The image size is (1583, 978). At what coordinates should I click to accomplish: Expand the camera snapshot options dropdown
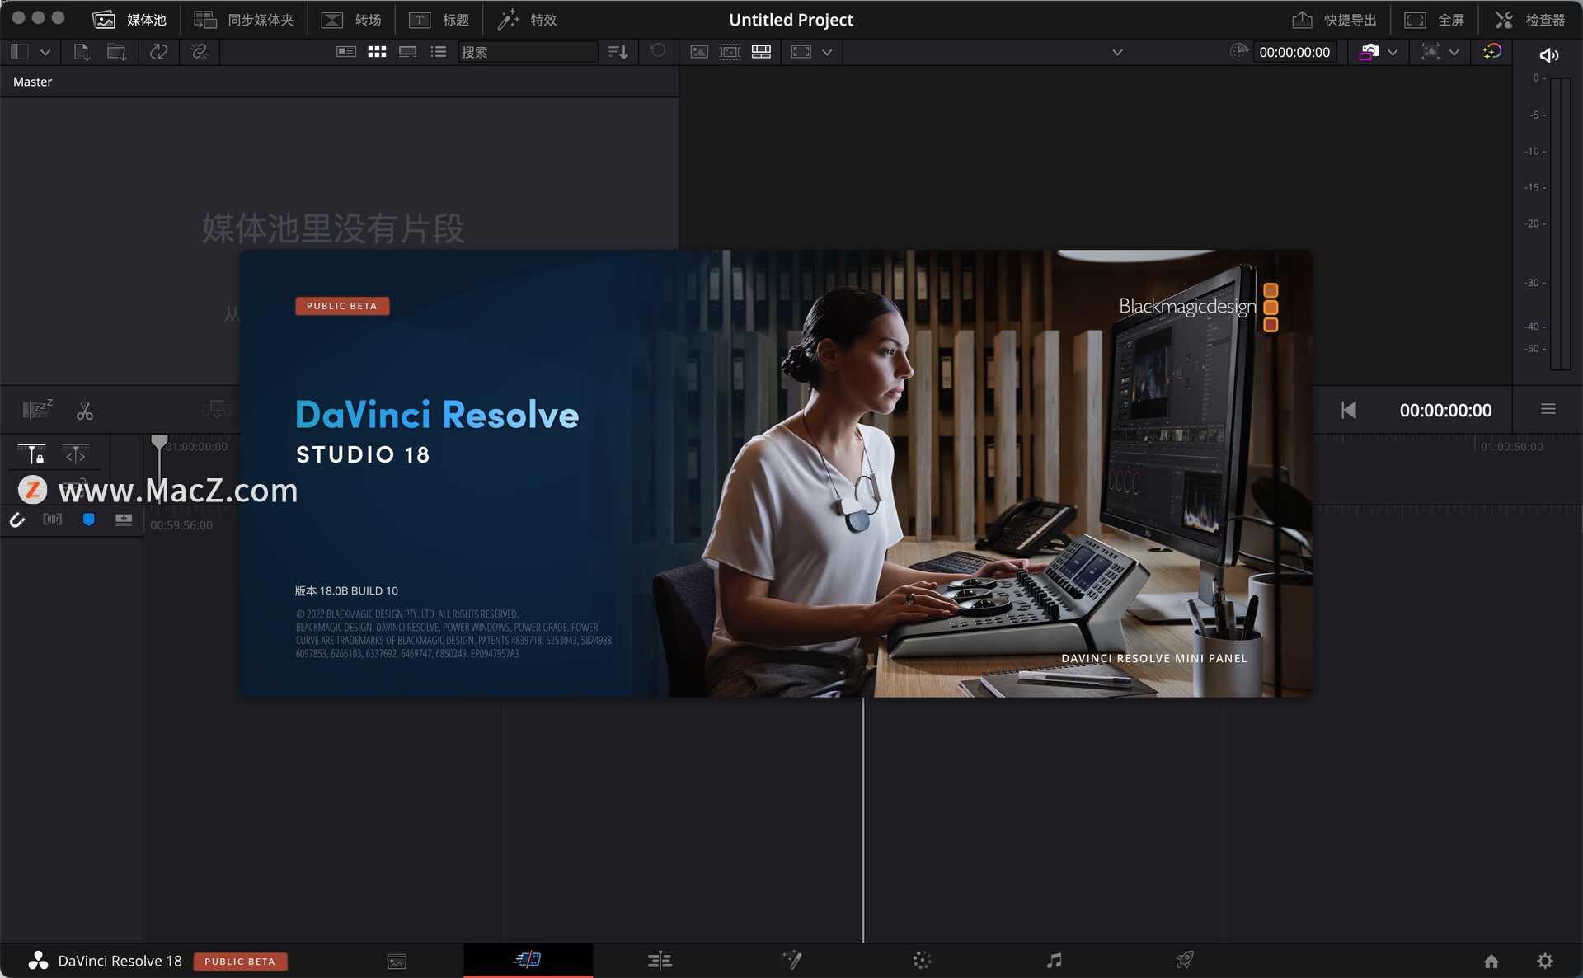click(1393, 52)
